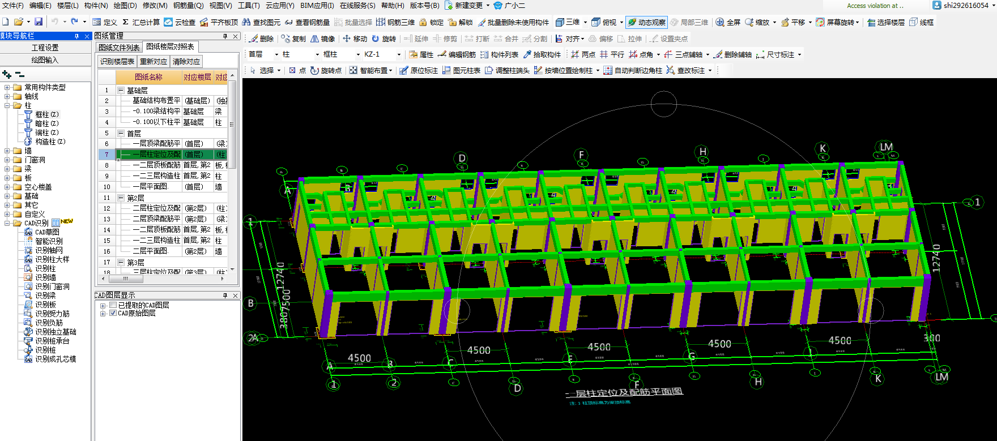This screenshot has width=997, height=441.
Task: Click 自动判断边角柱 tool
Action: [633, 70]
